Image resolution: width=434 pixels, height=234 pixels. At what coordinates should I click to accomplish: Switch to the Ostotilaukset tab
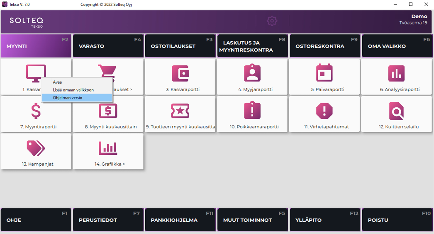coord(180,46)
